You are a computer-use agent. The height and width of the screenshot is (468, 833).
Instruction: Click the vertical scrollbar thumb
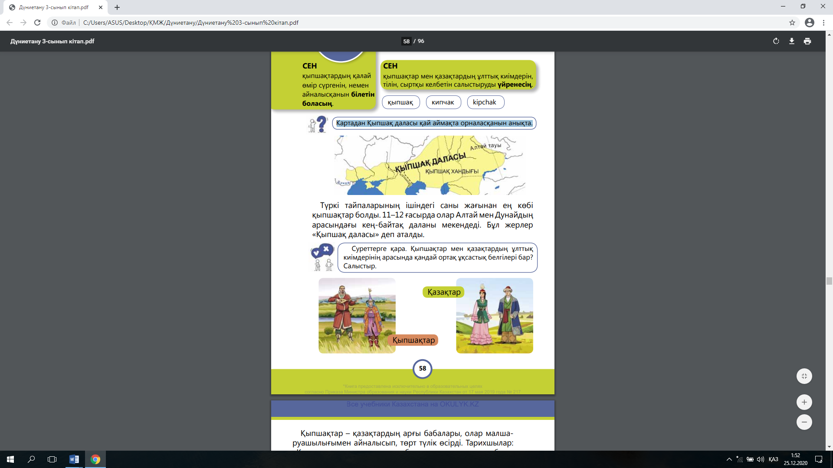(x=829, y=281)
